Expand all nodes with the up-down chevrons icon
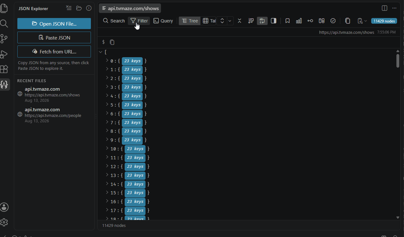This screenshot has height=237, width=404. click(x=222, y=21)
